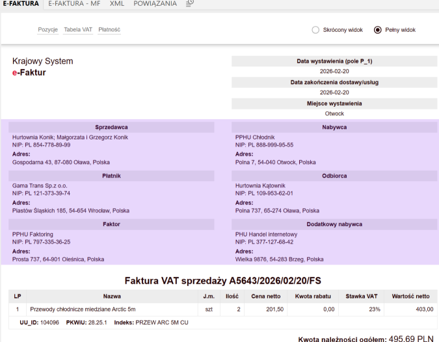Click the Nazwa column header in items table

(112, 296)
